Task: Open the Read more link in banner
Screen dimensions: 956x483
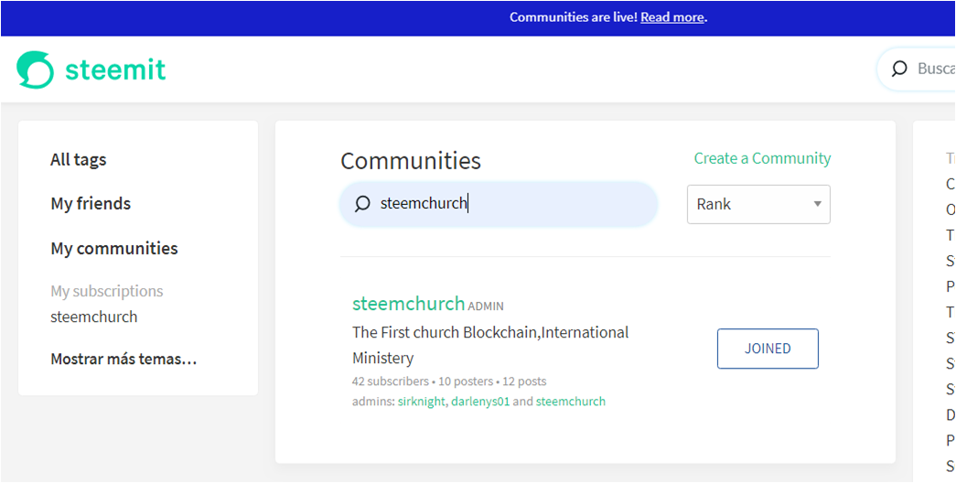Action: (671, 17)
